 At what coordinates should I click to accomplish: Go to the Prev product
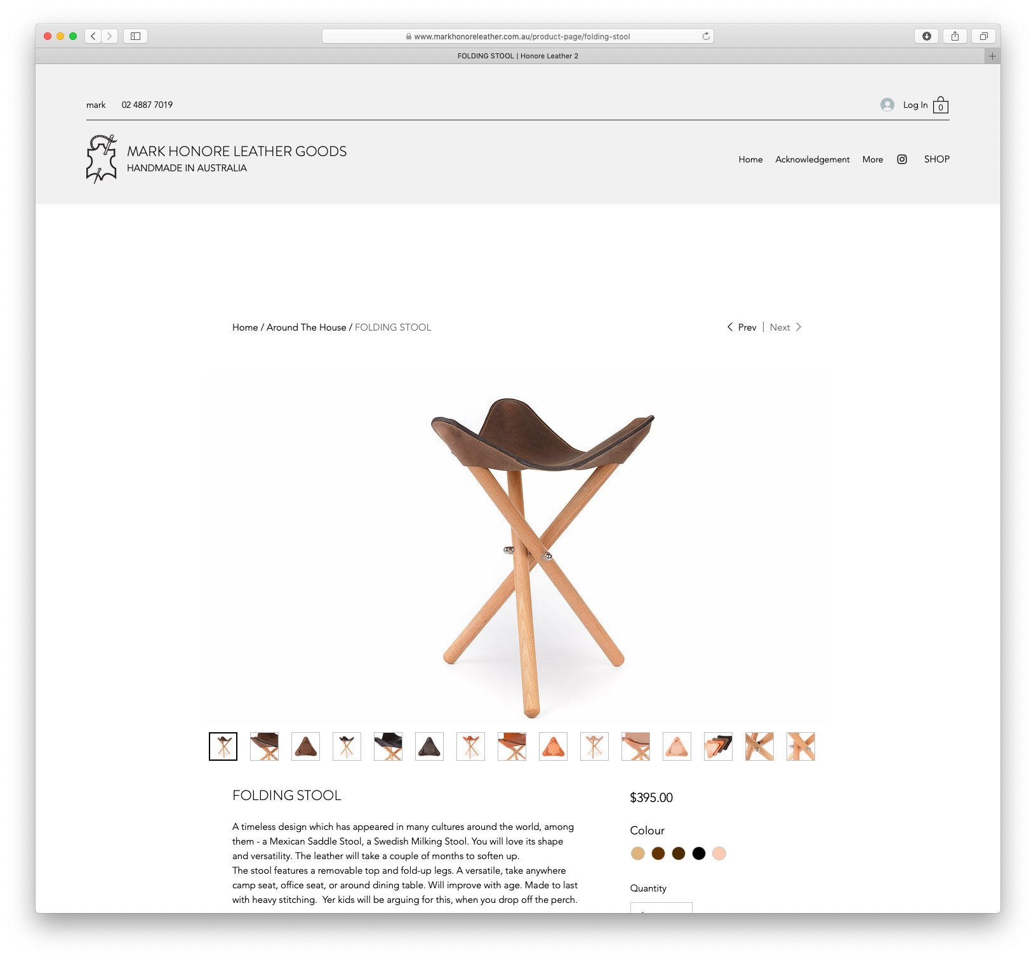(x=741, y=327)
